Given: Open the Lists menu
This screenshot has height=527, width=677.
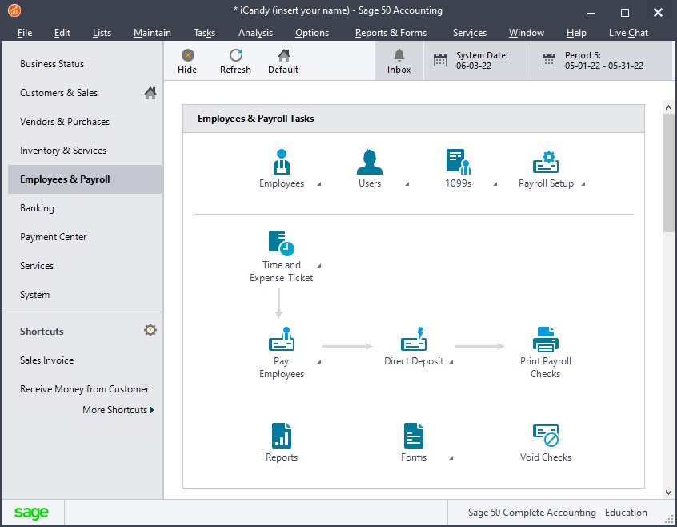Looking at the screenshot, I should click(102, 33).
